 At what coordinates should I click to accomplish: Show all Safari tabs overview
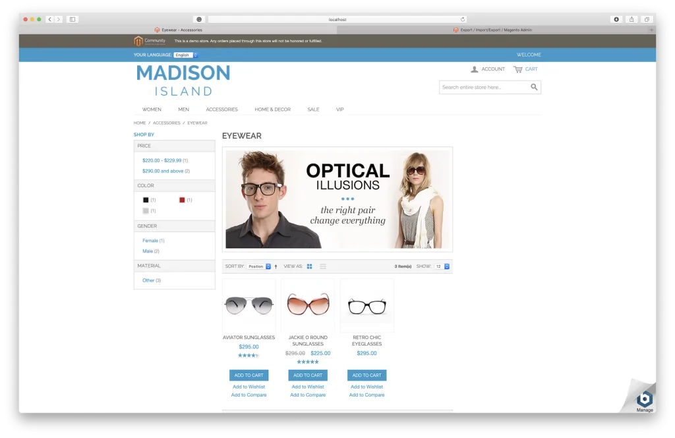click(x=647, y=19)
